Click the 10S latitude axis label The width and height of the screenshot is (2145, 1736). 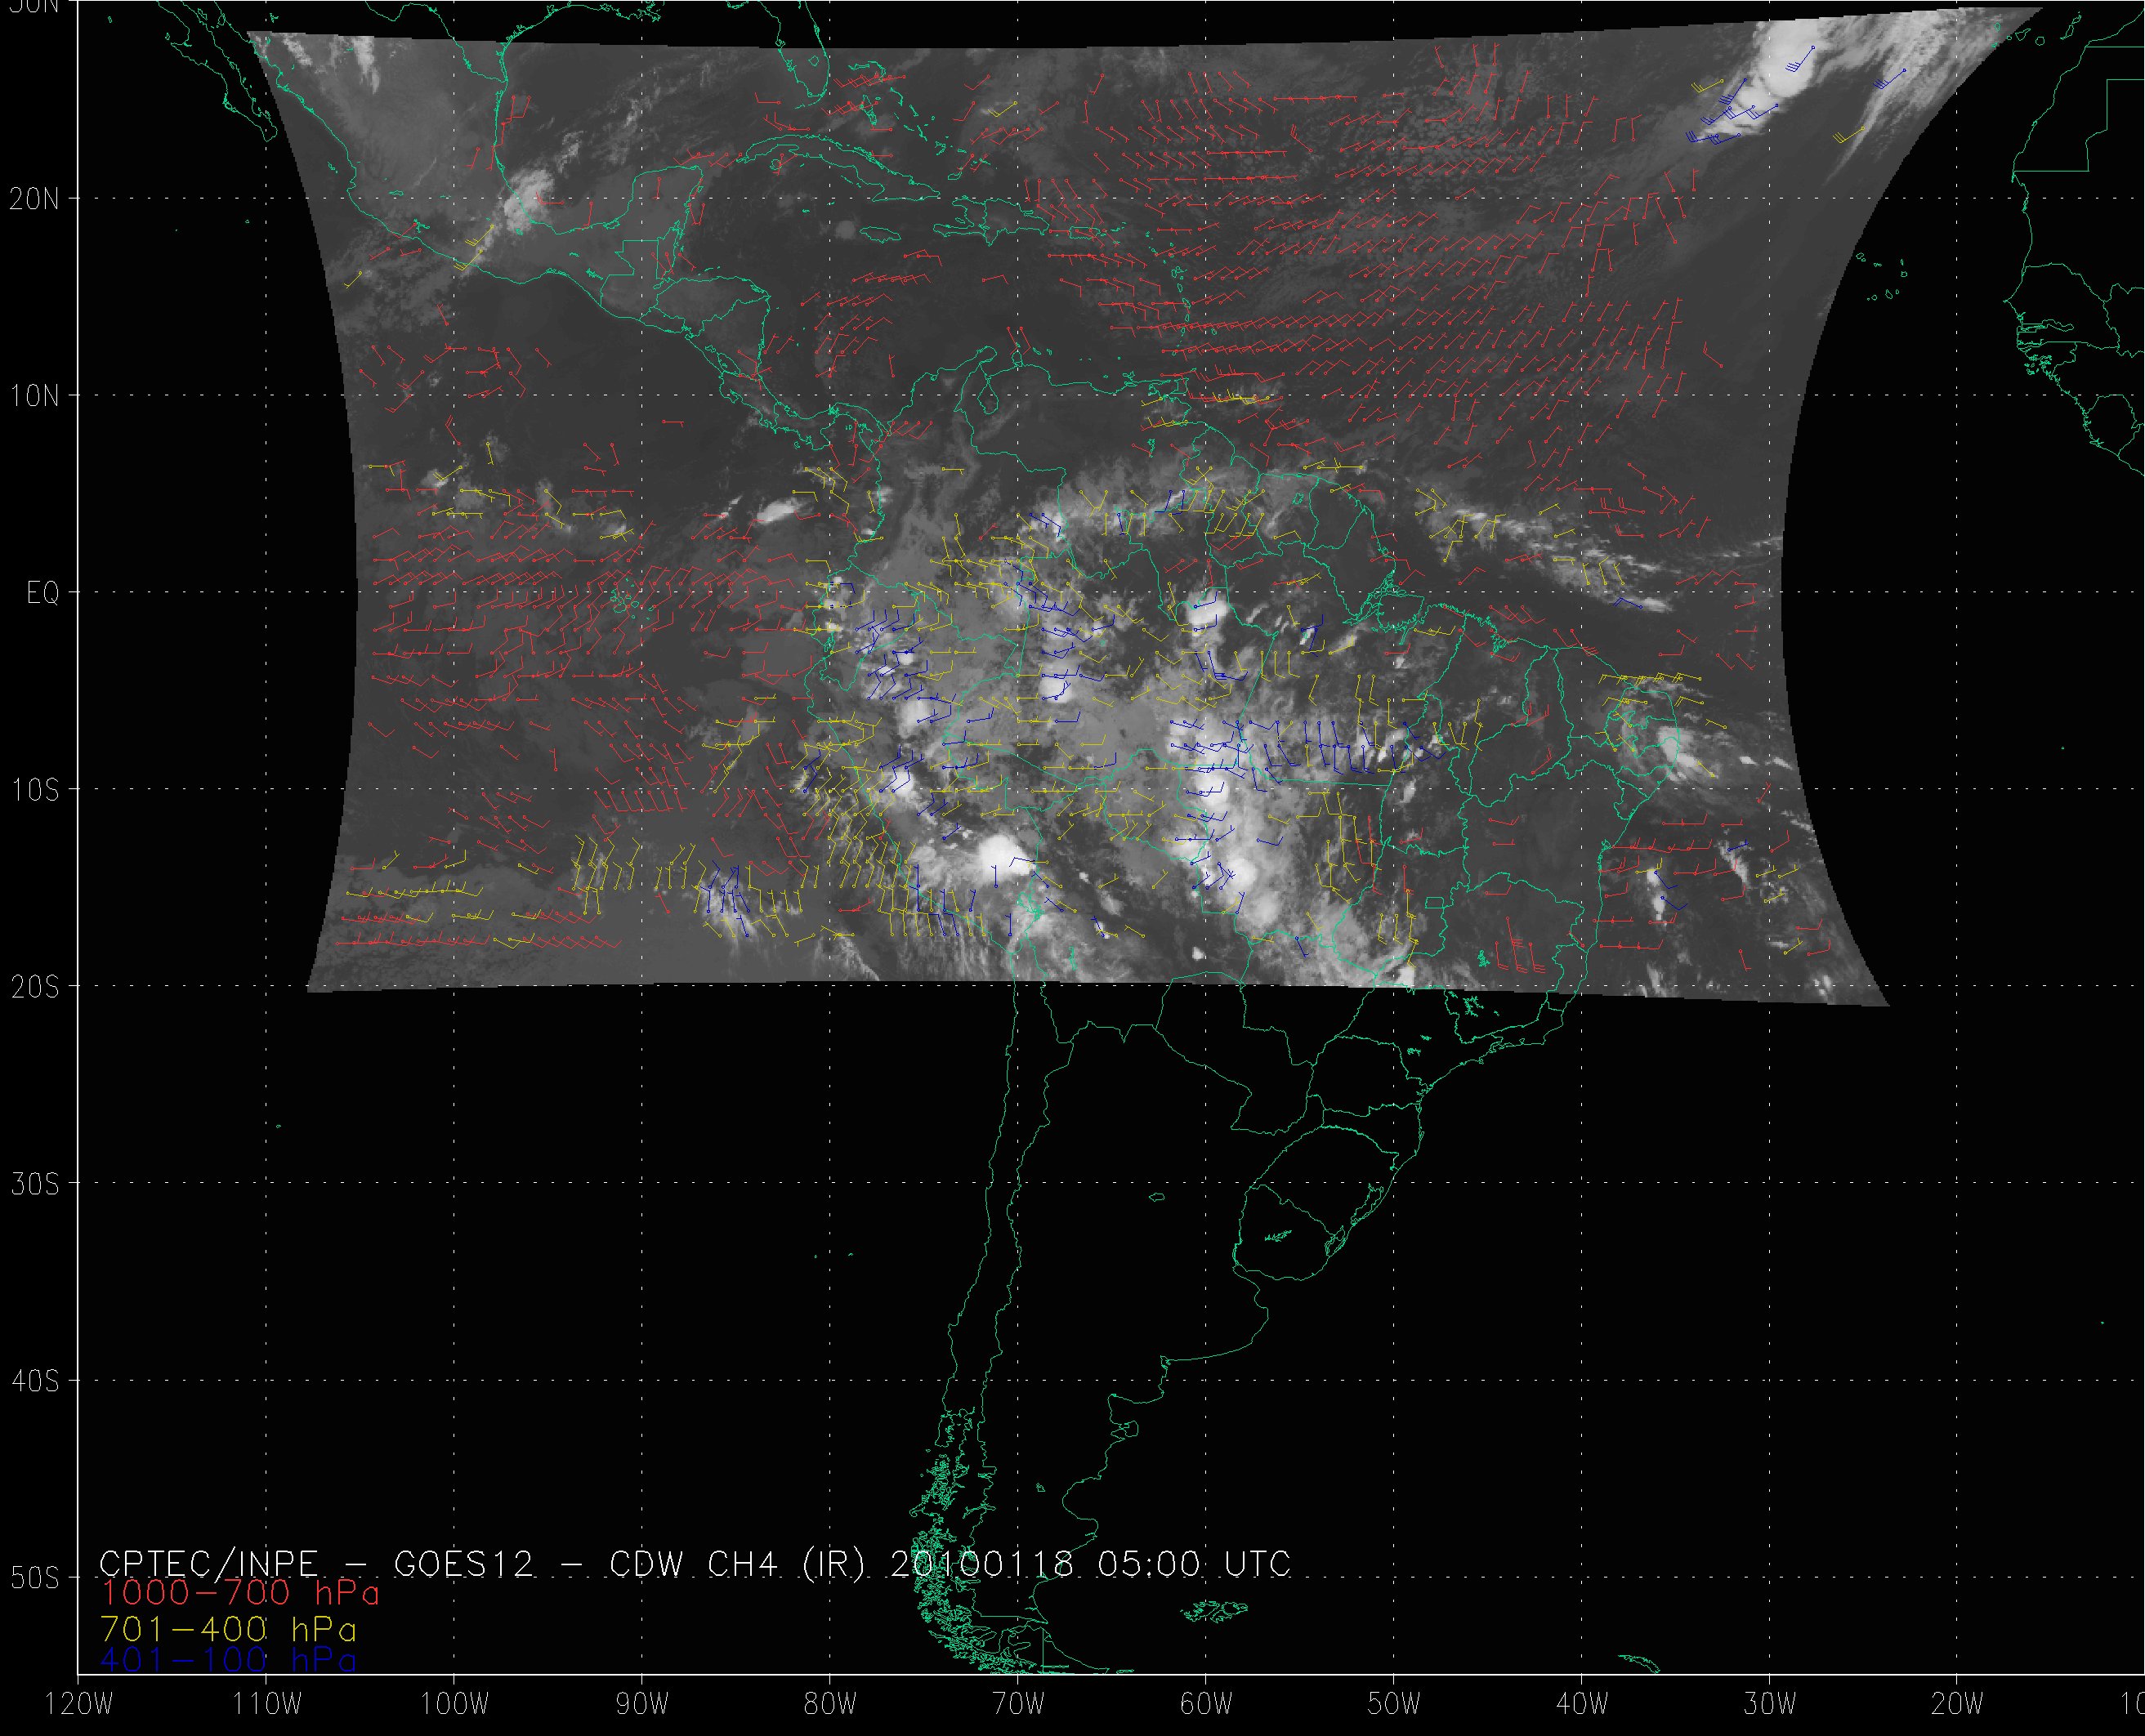point(34,790)
